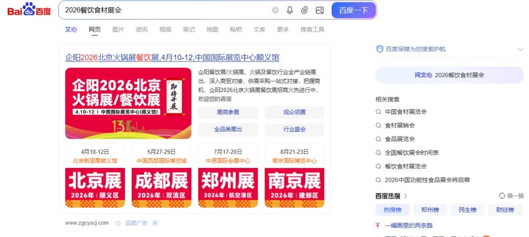
Task: Start voice search with microphone icon
Action: [x=290, y=10]
